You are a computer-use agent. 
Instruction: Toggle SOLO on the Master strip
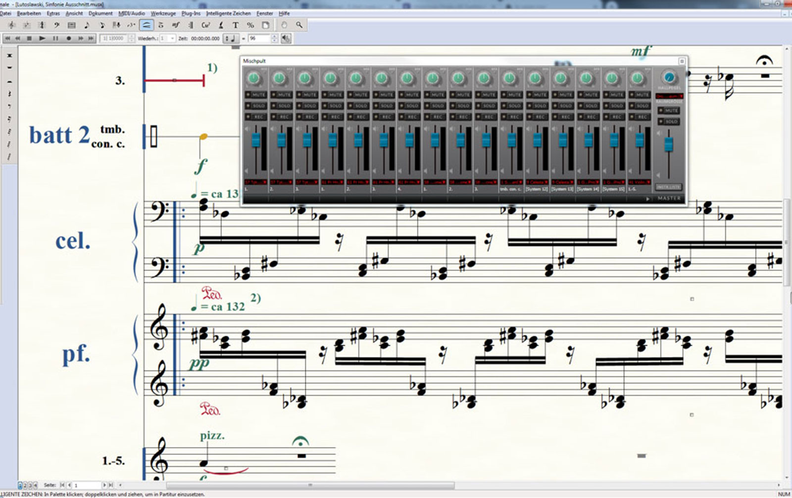click(669, 121)
